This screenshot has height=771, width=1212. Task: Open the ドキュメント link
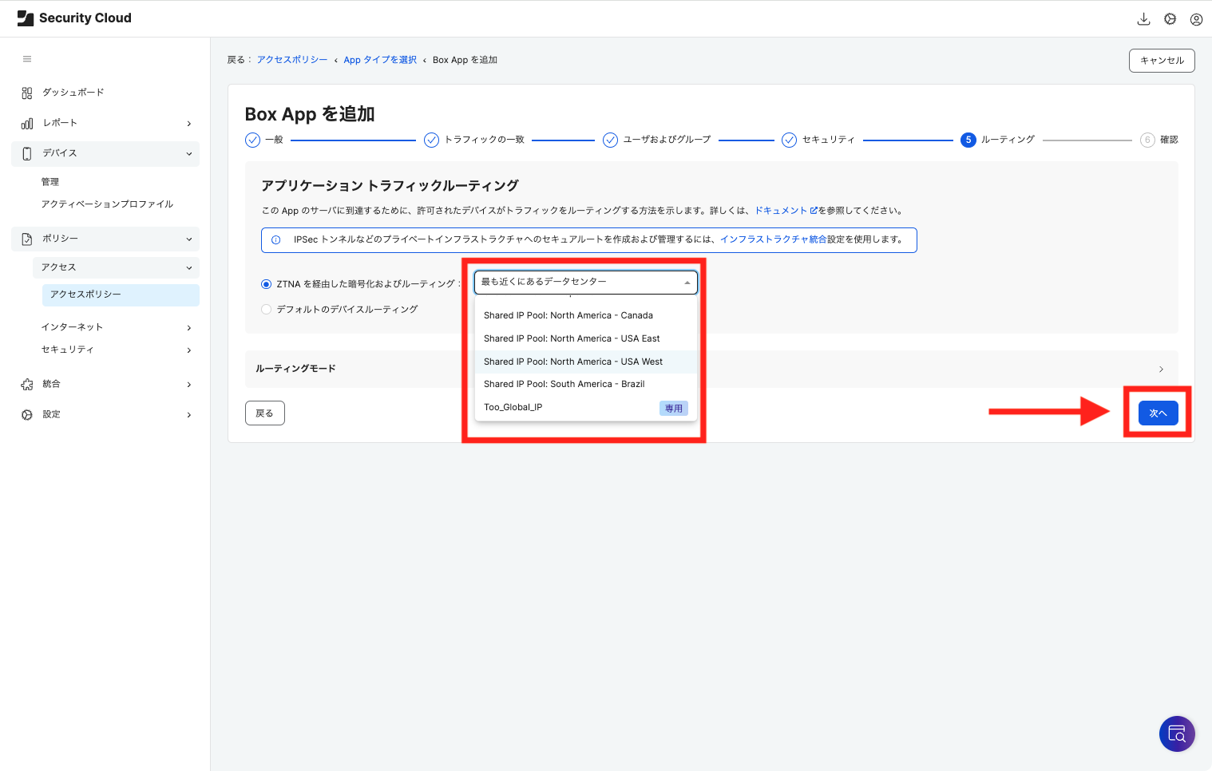tap(781, 211)
